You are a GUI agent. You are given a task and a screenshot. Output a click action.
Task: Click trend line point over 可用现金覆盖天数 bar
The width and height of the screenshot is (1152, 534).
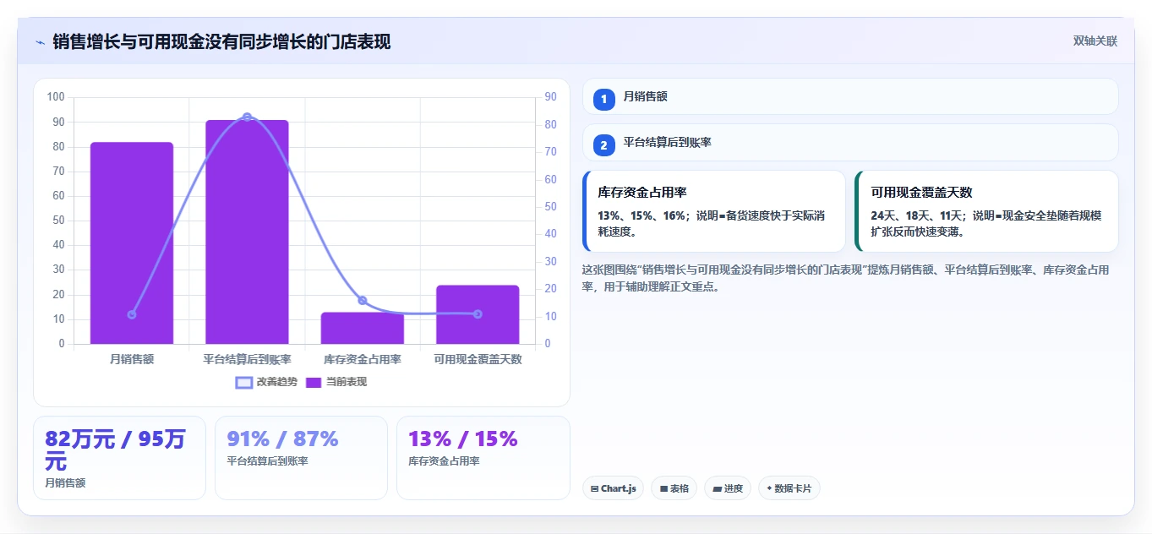pos(478,314)
